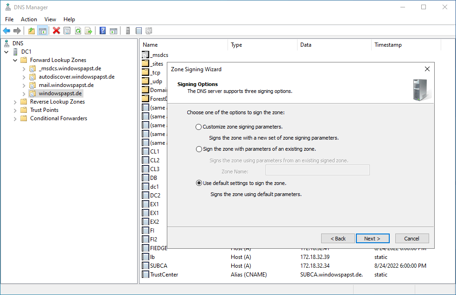Image resolution: width=456 pixels, height=295 pixels.
Task: Select Customize zone signing parameters option
Action: tap(199, 127)
